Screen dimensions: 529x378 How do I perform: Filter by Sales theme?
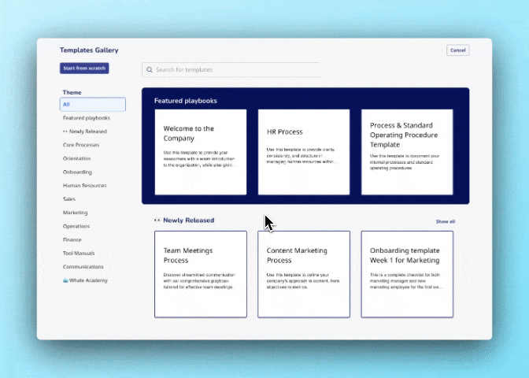[x=69, y=198]
